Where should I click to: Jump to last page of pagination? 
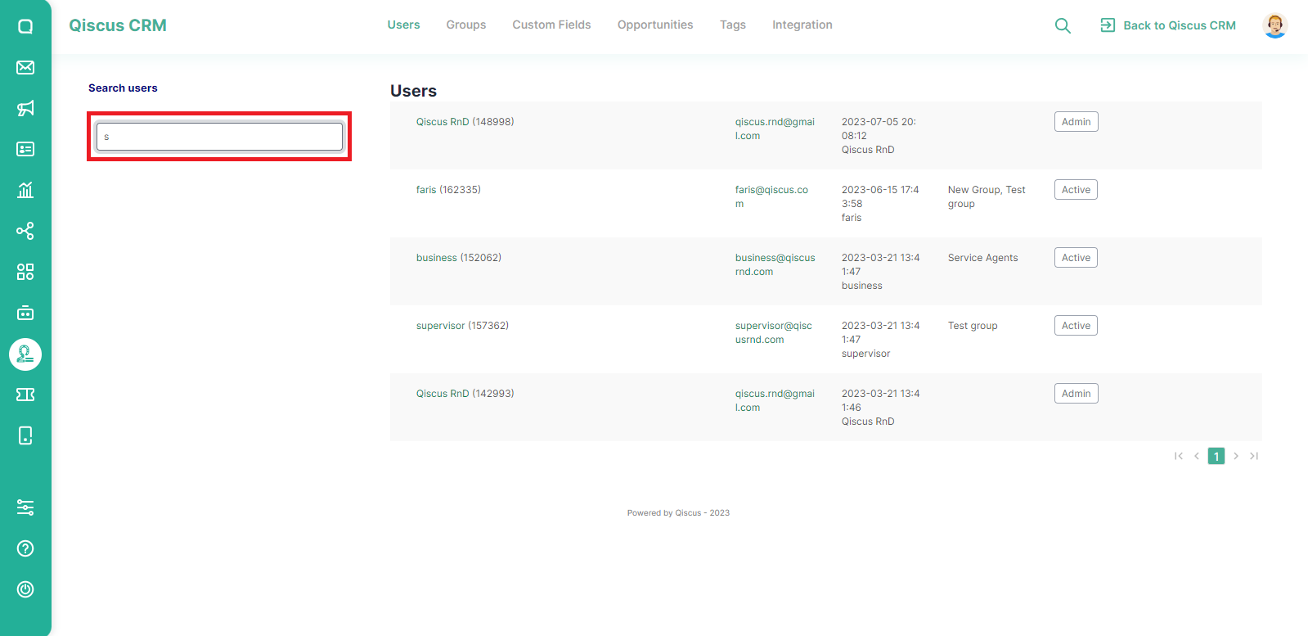pos(1254,456)
